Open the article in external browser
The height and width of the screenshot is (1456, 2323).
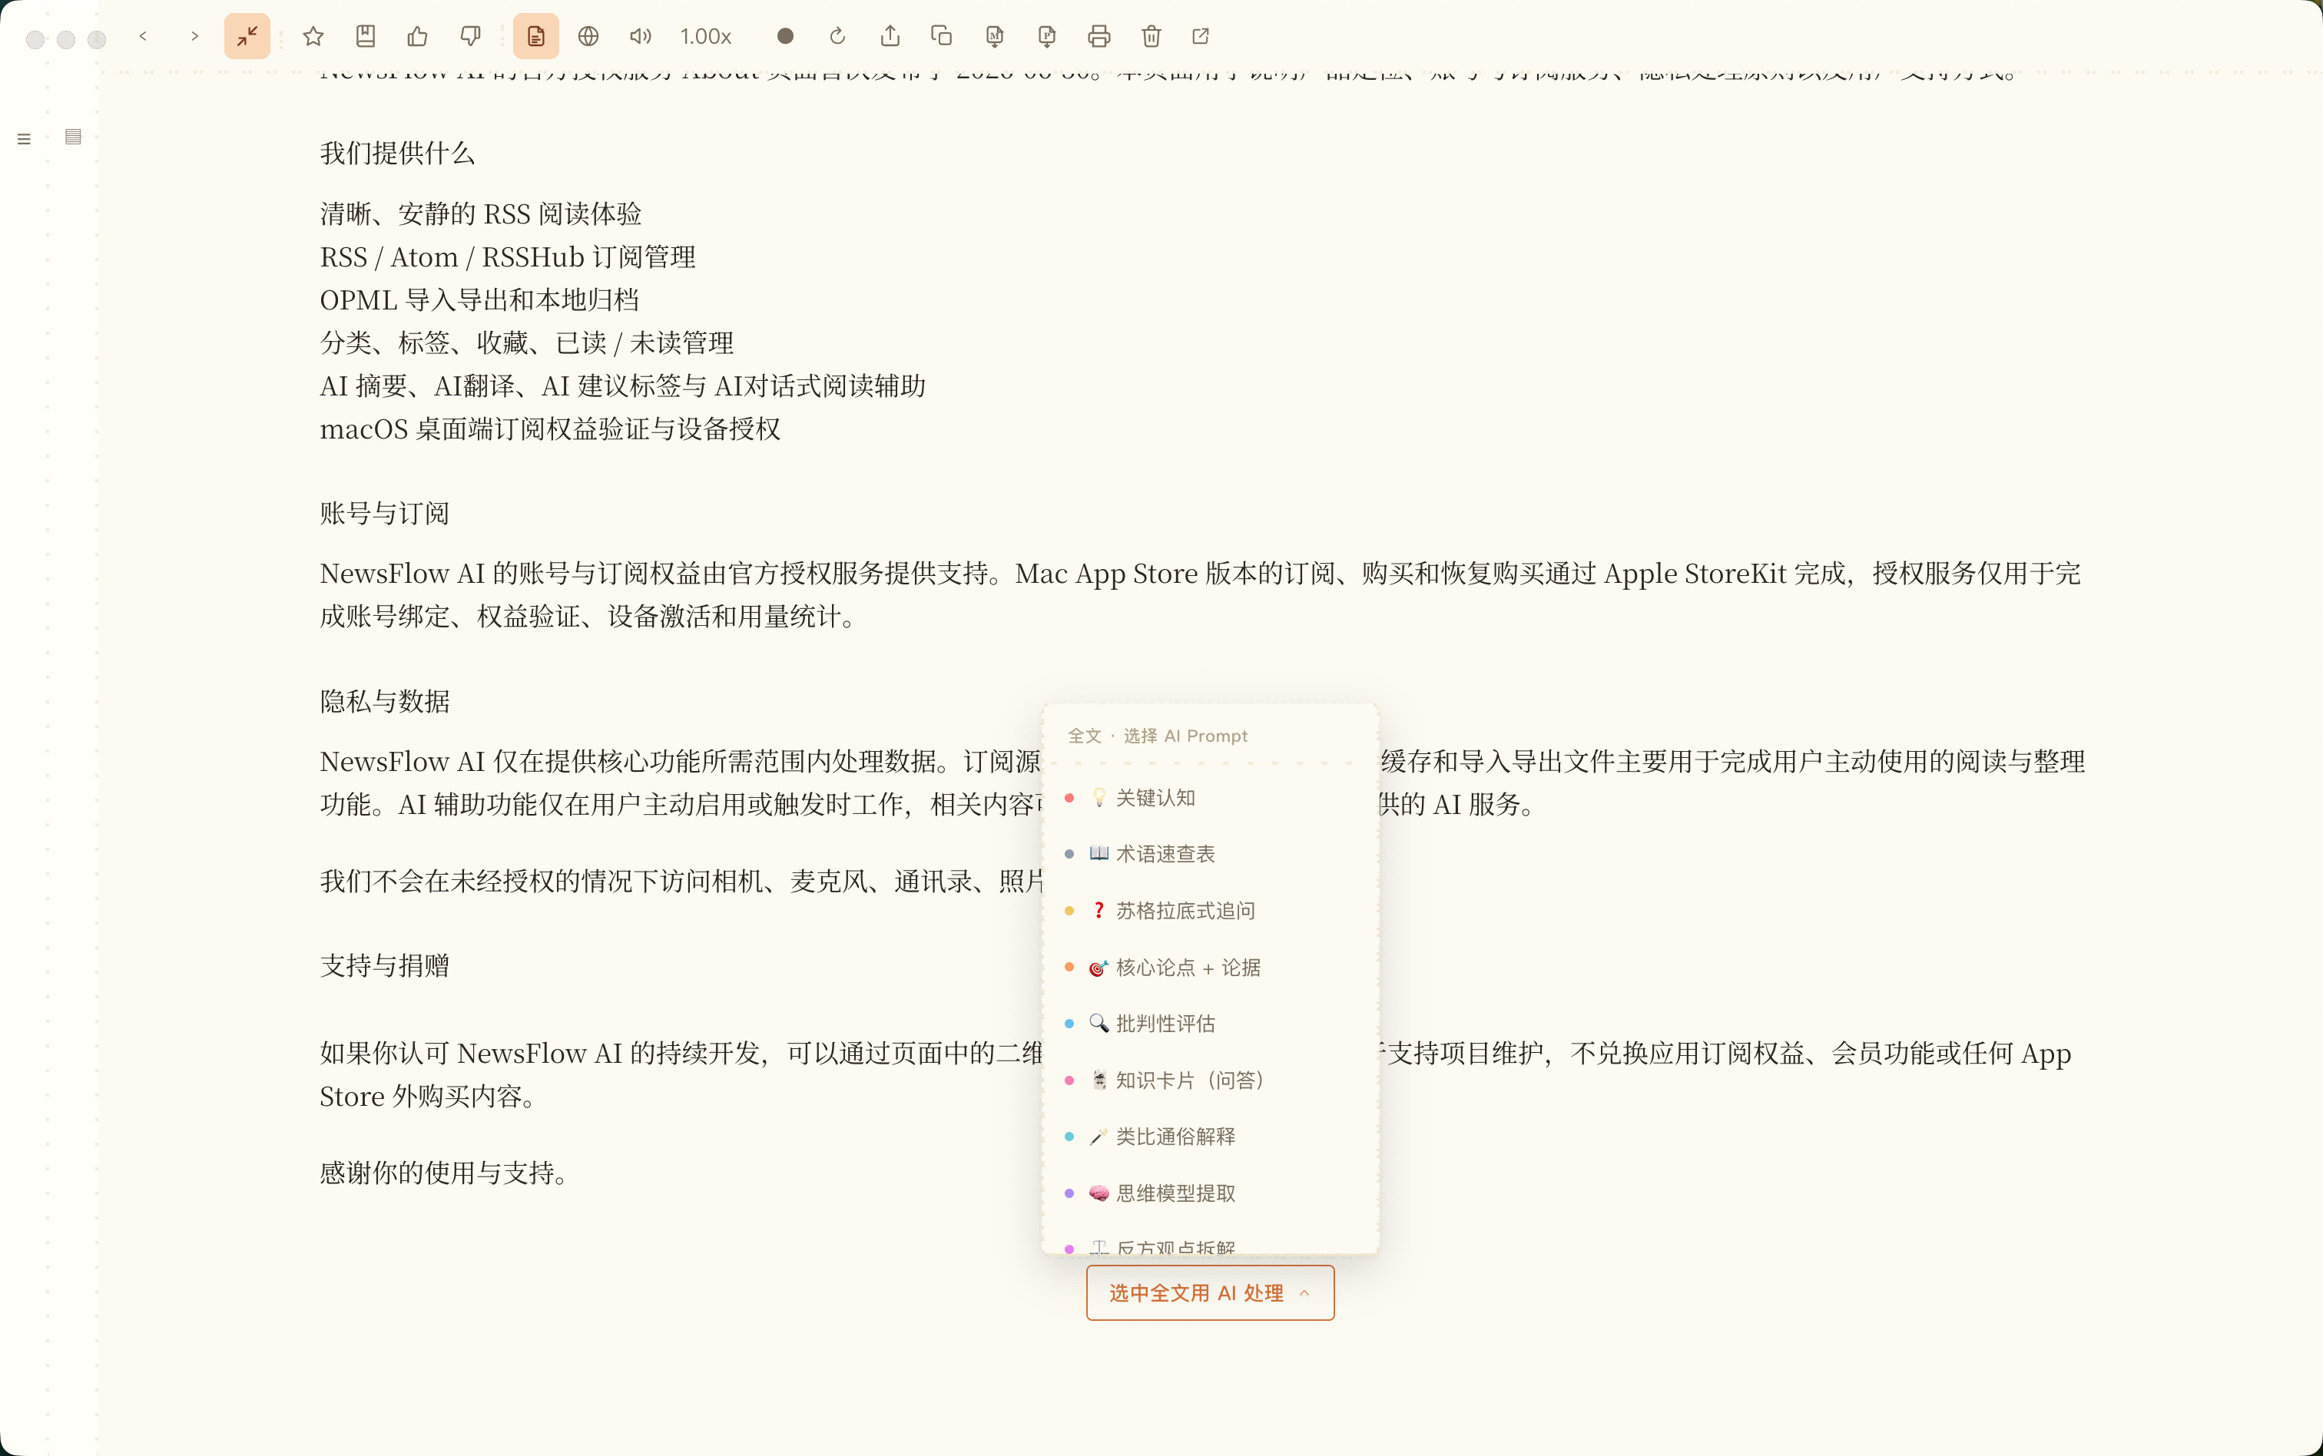[x=1201, y=37]
